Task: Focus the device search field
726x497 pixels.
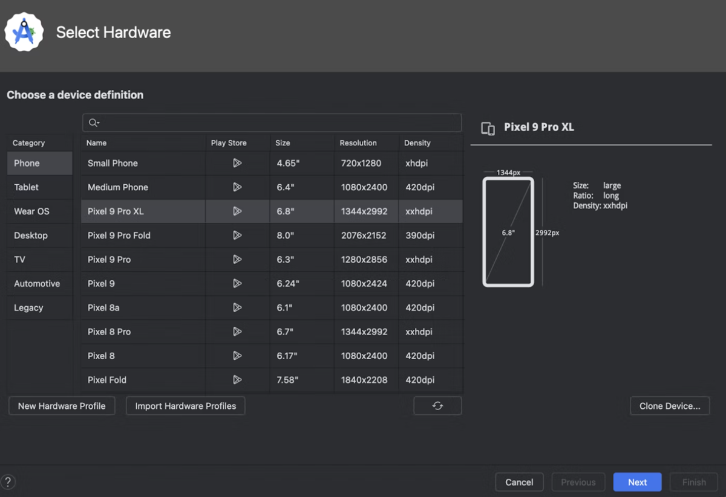Action: (272, 123)
